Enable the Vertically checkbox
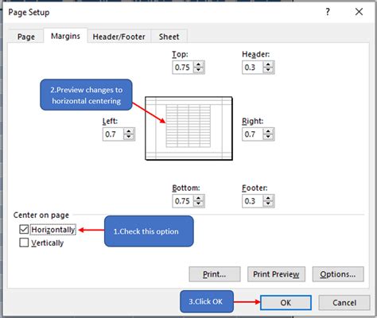377x318 pixels. pos(24,242)
